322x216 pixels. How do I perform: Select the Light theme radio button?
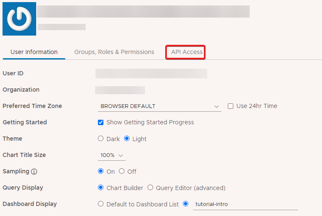127,139
